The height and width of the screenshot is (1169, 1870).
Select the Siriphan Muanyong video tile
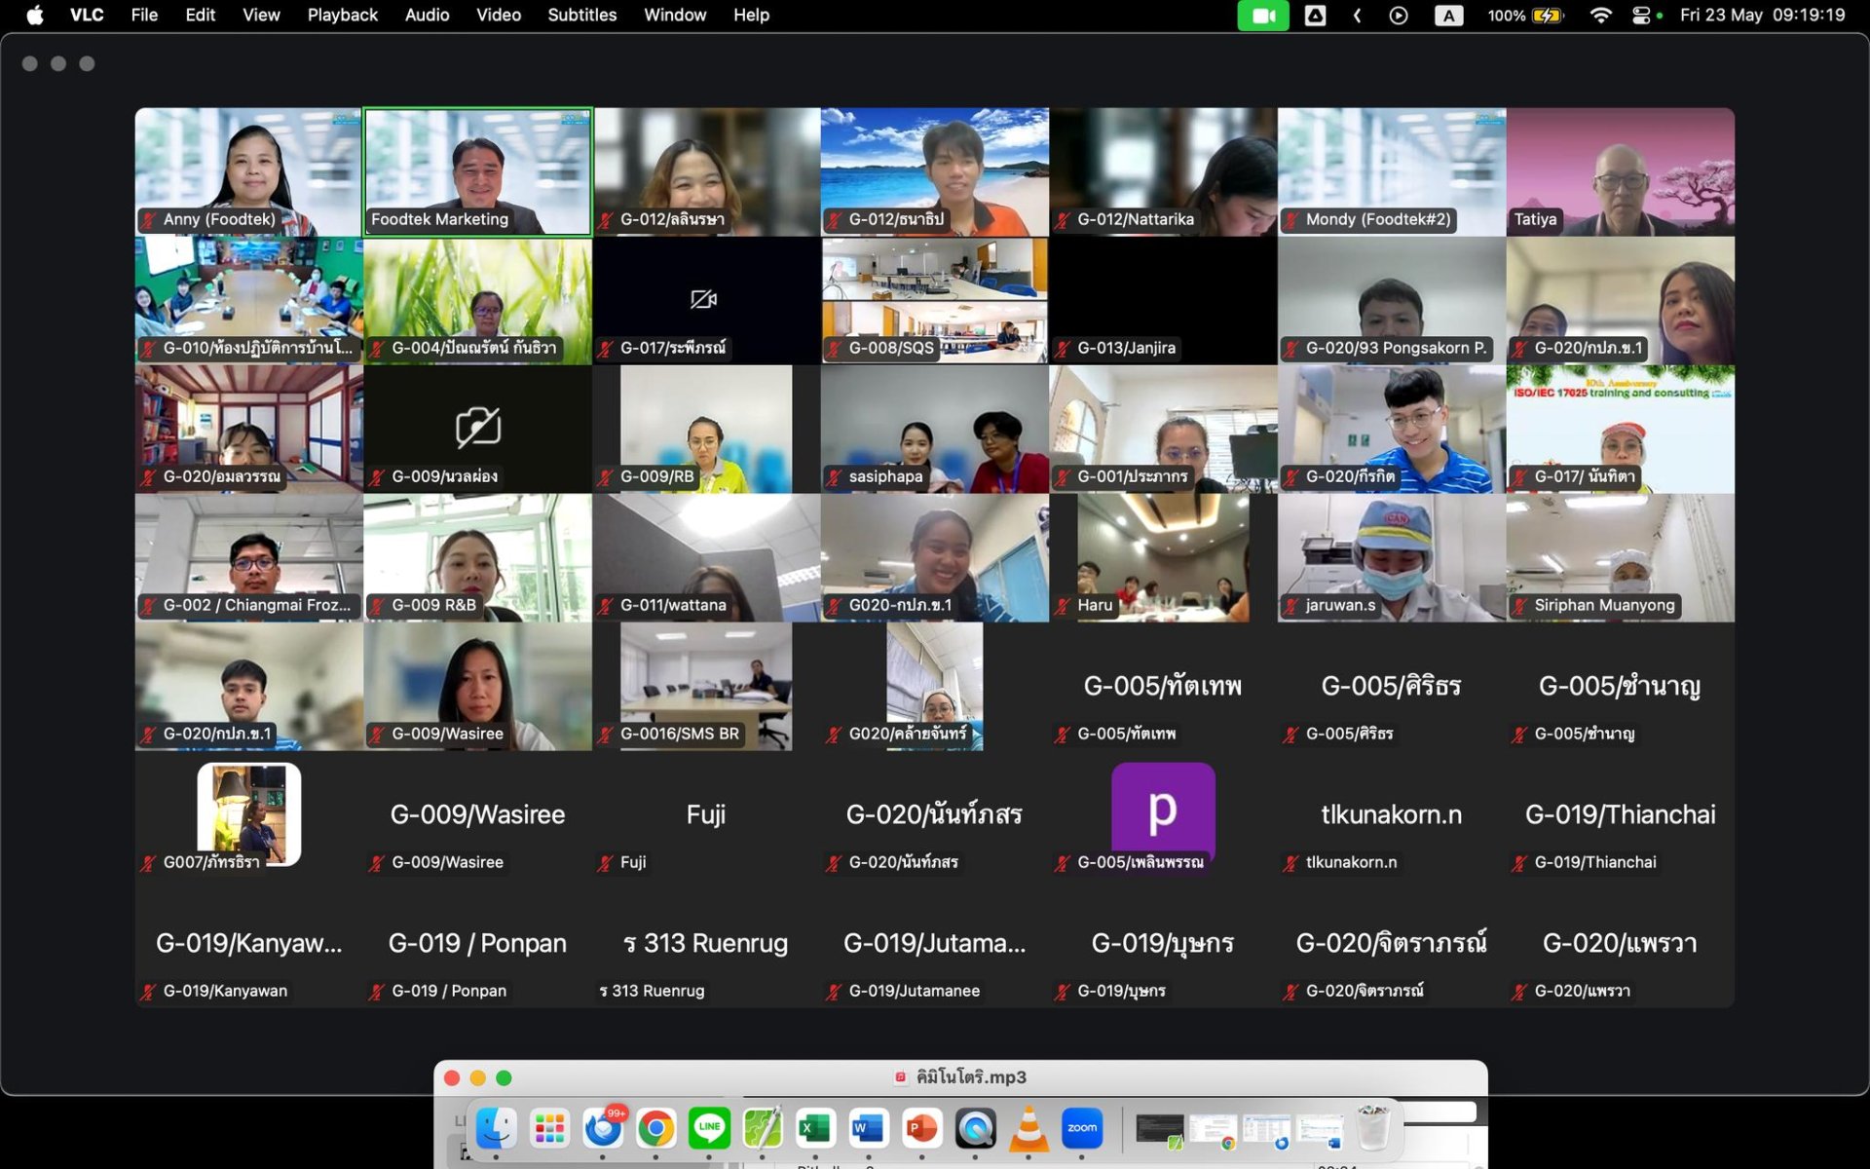pyautogui.click(x=1620, y=557)
